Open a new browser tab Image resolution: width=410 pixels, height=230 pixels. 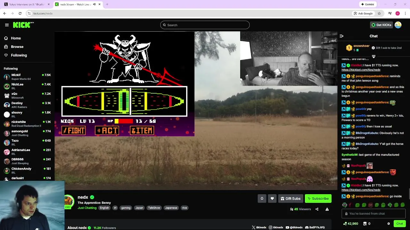pyautogui.click(x=107, y=4)
